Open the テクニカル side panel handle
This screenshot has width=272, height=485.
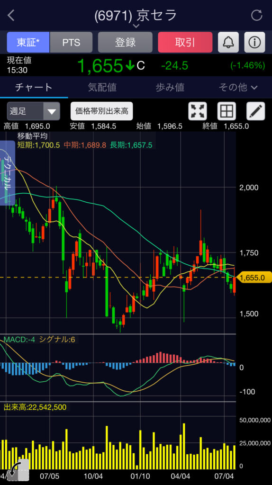click(x=8, y=172)
